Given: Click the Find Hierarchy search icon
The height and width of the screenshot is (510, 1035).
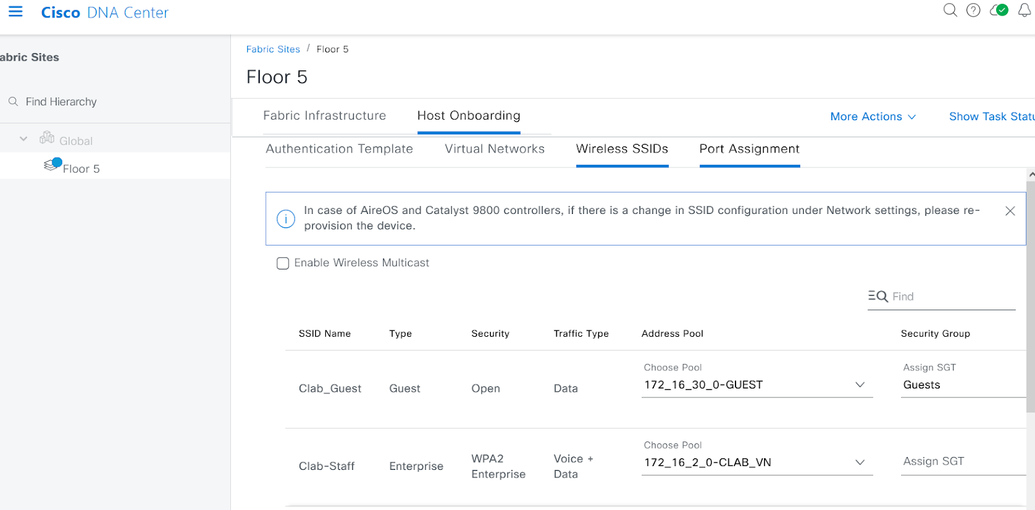Looking at the screenshot, I should point(13,101).
